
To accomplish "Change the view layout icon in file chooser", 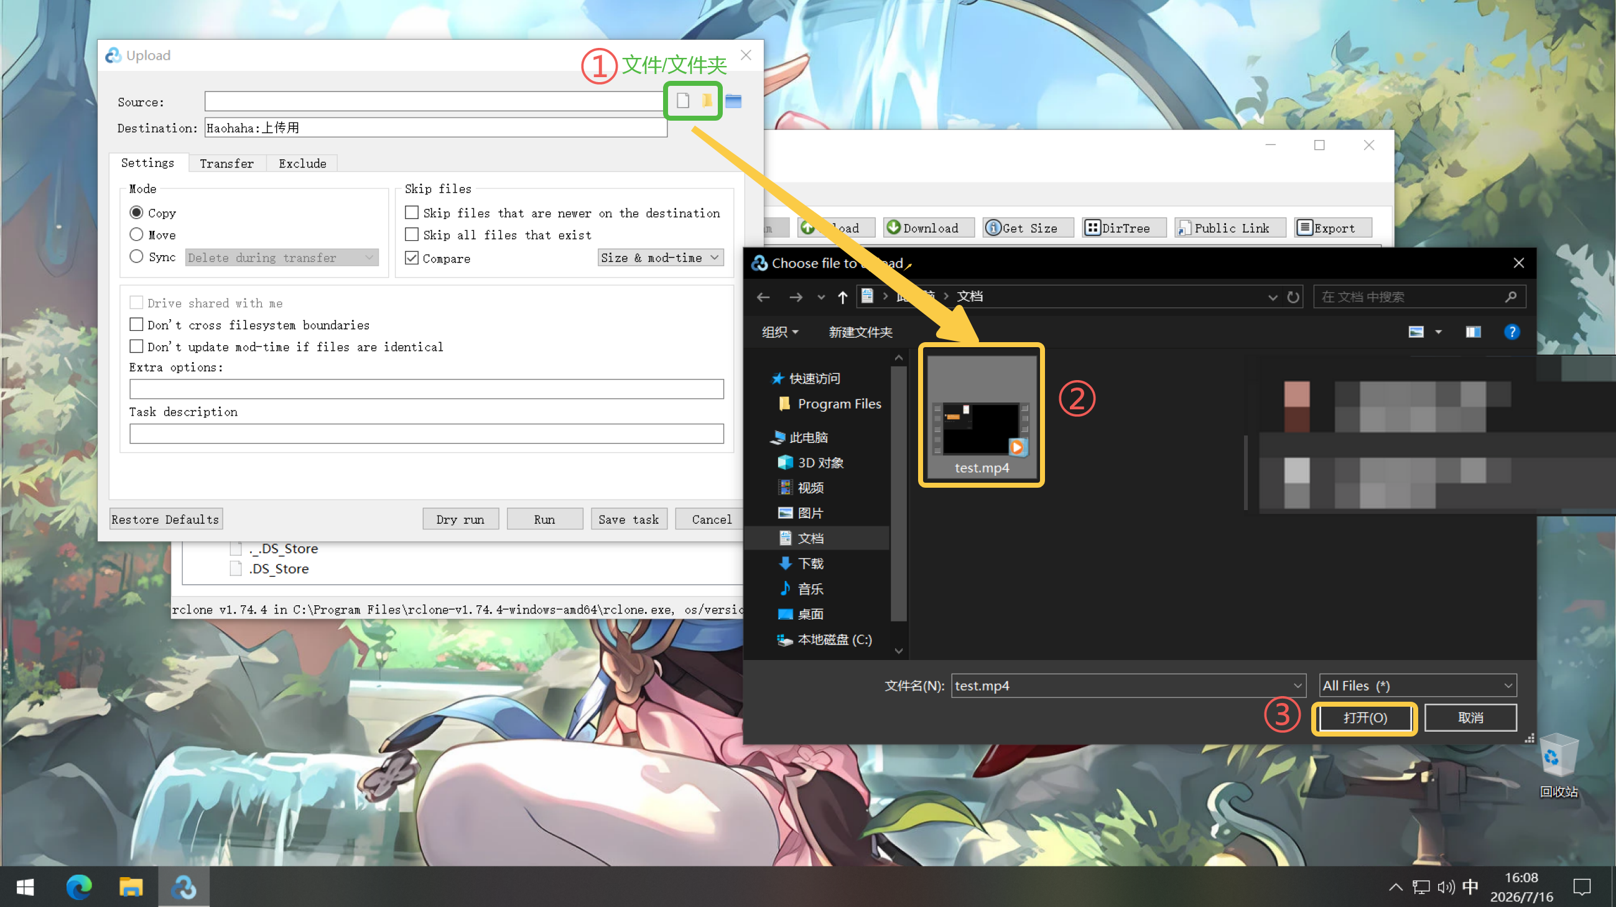I will point(1416,332).
